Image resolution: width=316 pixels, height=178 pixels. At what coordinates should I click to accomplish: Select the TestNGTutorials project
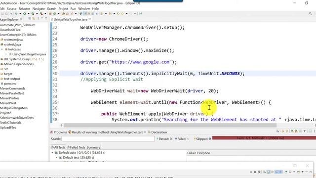click(10, 123)
